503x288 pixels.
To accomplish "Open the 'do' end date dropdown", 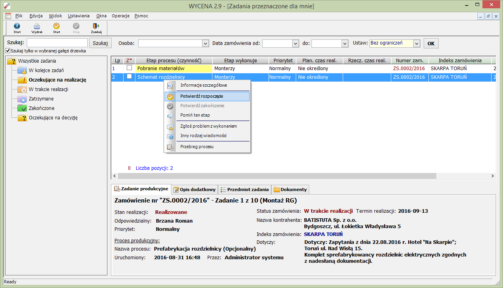I will pos(345,43).
